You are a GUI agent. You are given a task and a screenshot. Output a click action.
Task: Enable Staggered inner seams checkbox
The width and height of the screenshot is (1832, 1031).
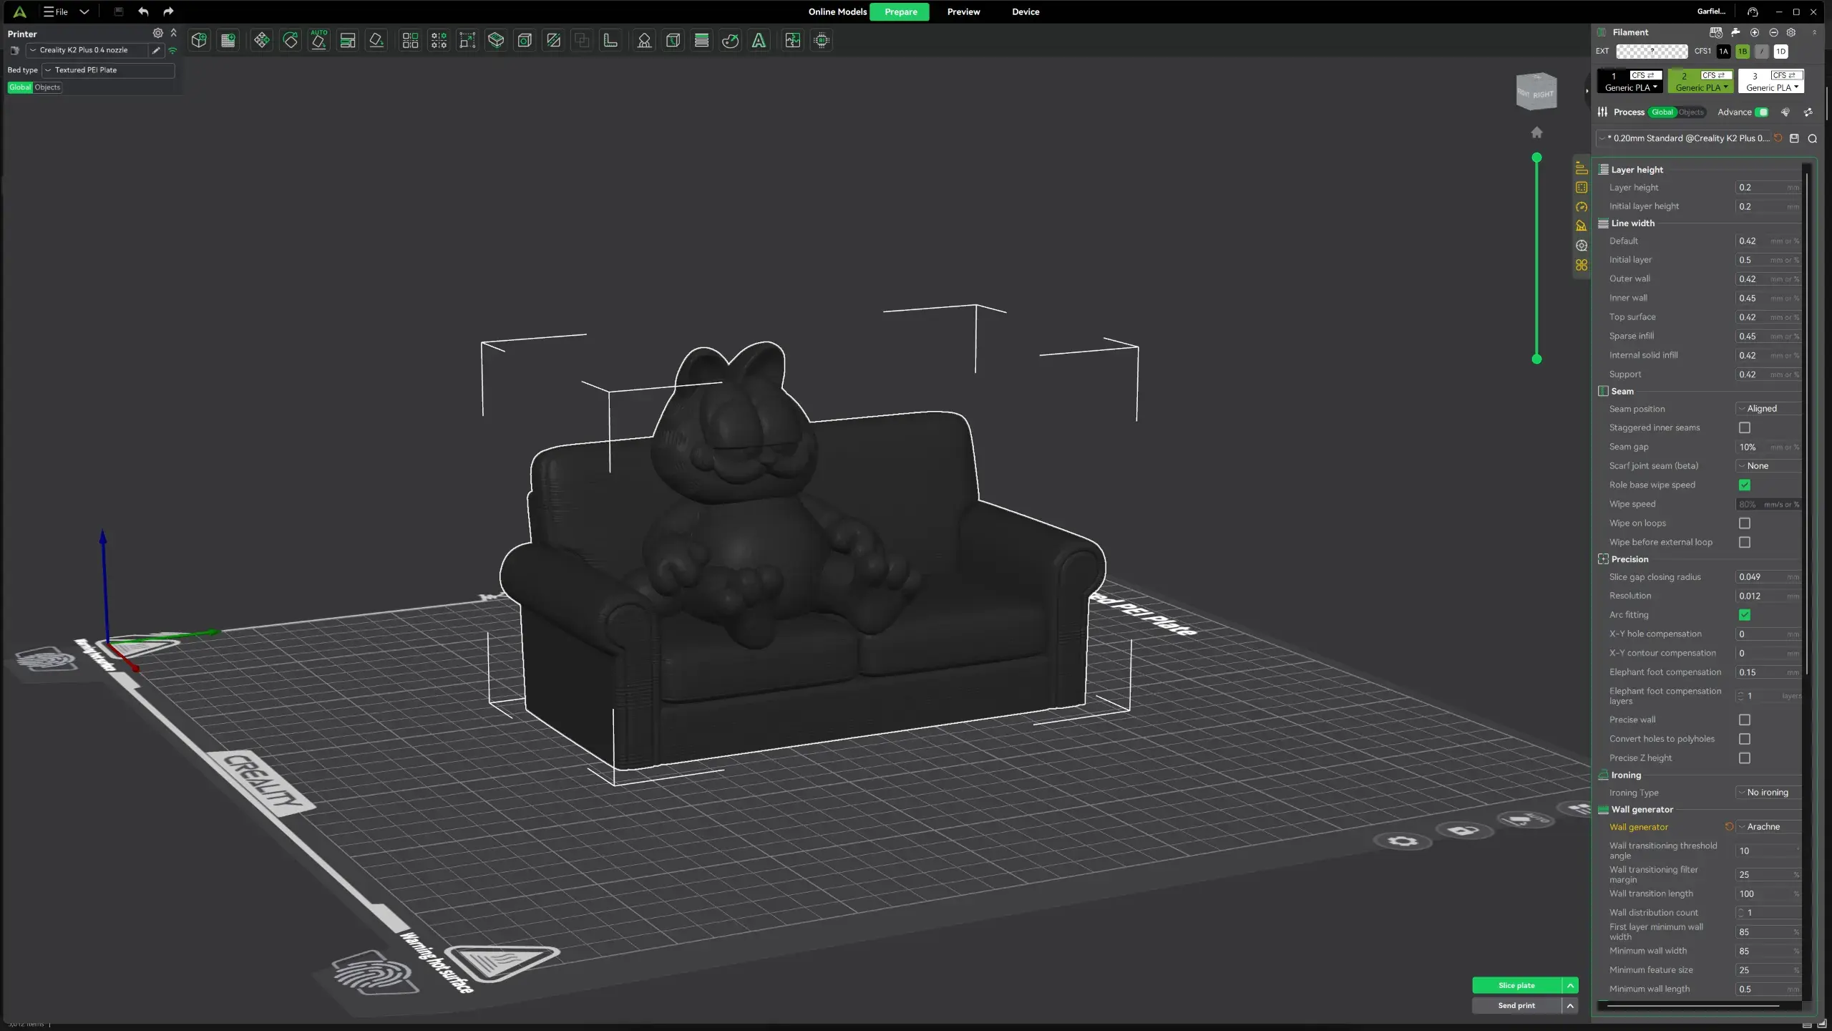(1745, 427)
